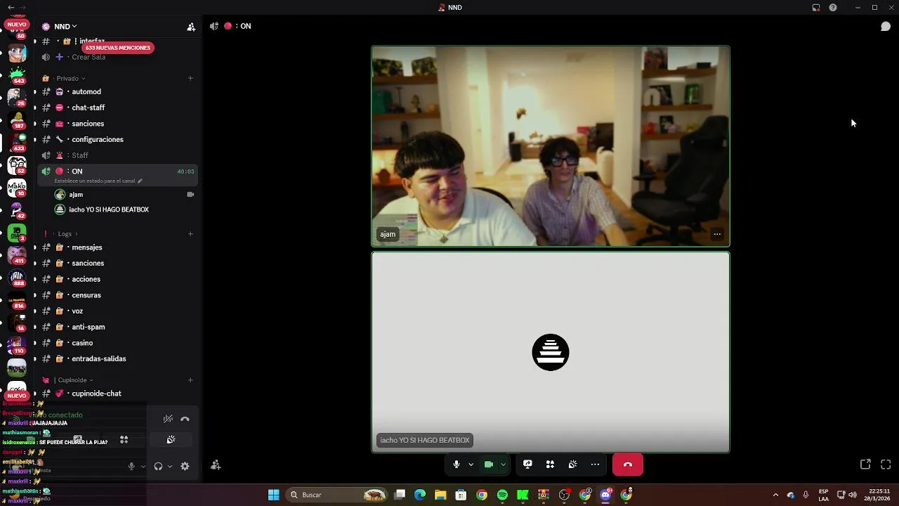899x506 pixels.
Task: Collapse the Cupinoide category
Action: coord(72,380)
